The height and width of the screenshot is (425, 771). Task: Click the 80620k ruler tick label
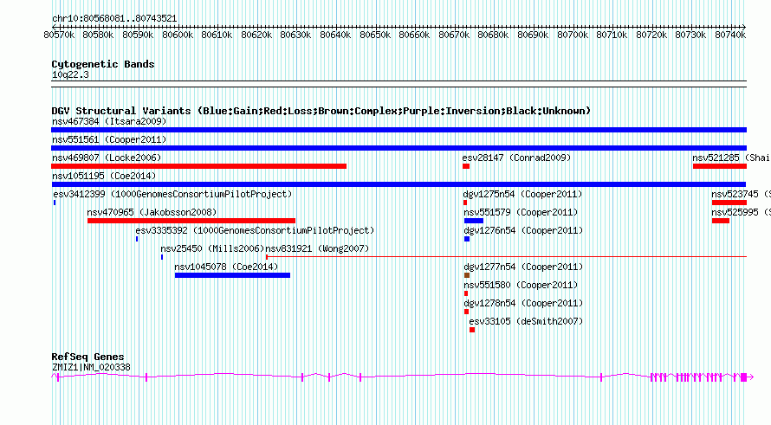click(x=256, y=35)
